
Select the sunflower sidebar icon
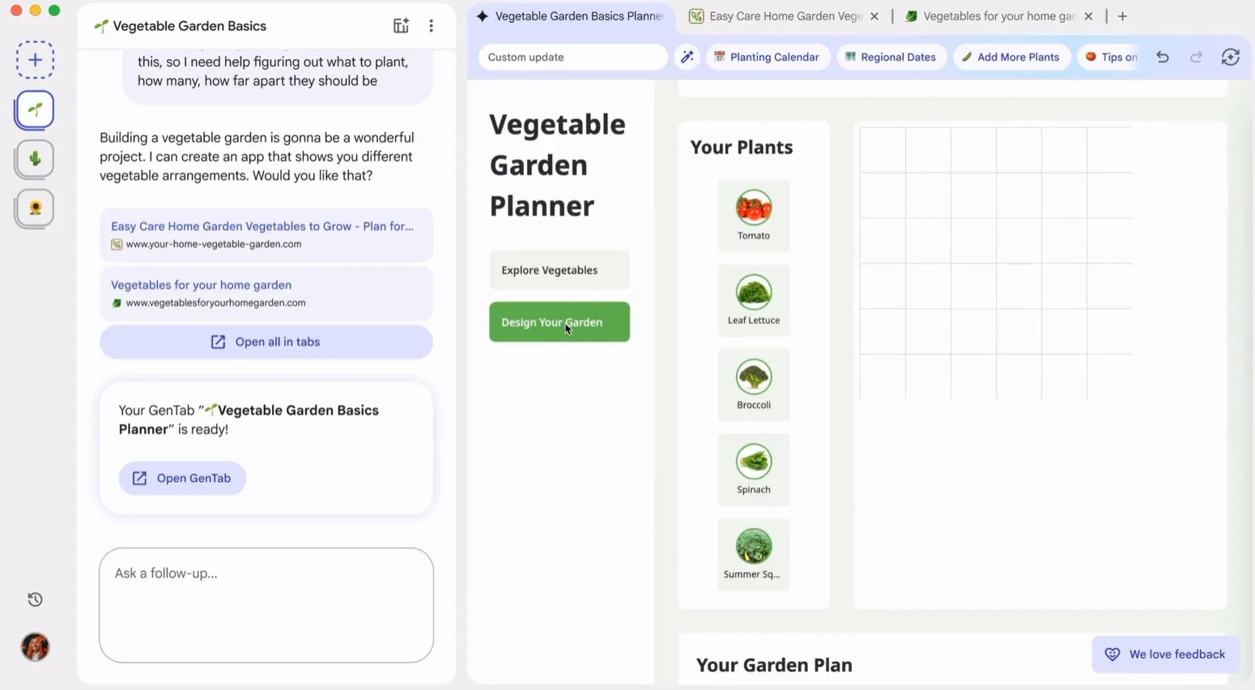coord(35,208)
